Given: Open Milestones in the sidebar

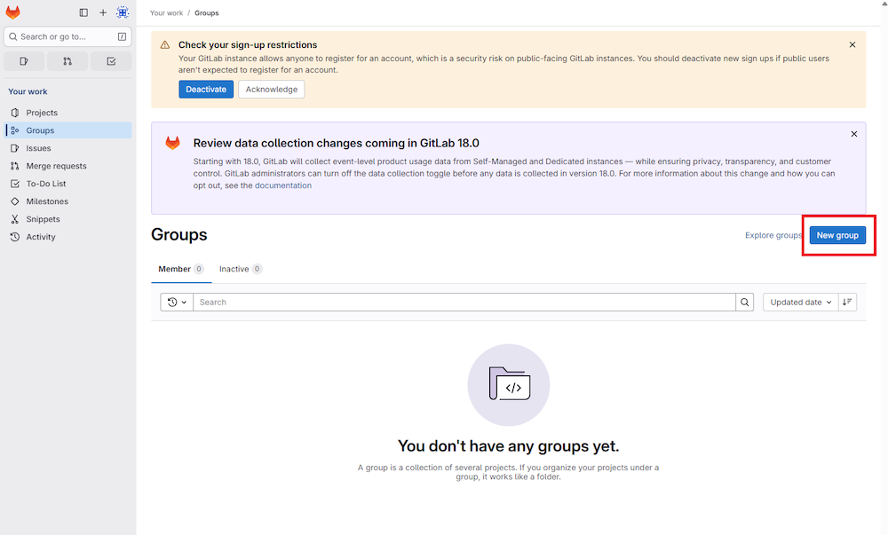Looking at the screenshot, I should click(x=68, y=201).
